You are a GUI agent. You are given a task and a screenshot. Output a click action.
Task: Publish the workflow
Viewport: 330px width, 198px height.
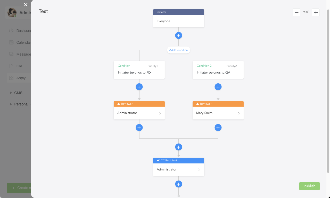309,186
